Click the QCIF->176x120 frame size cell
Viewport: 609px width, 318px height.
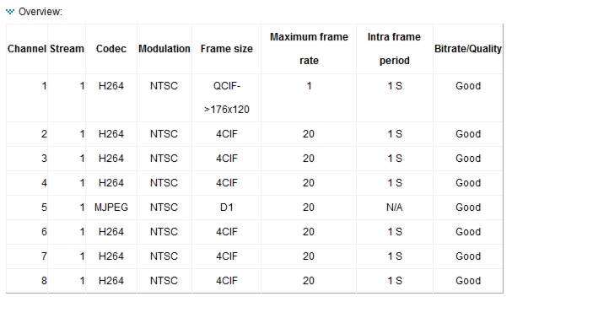click(226, 98)
